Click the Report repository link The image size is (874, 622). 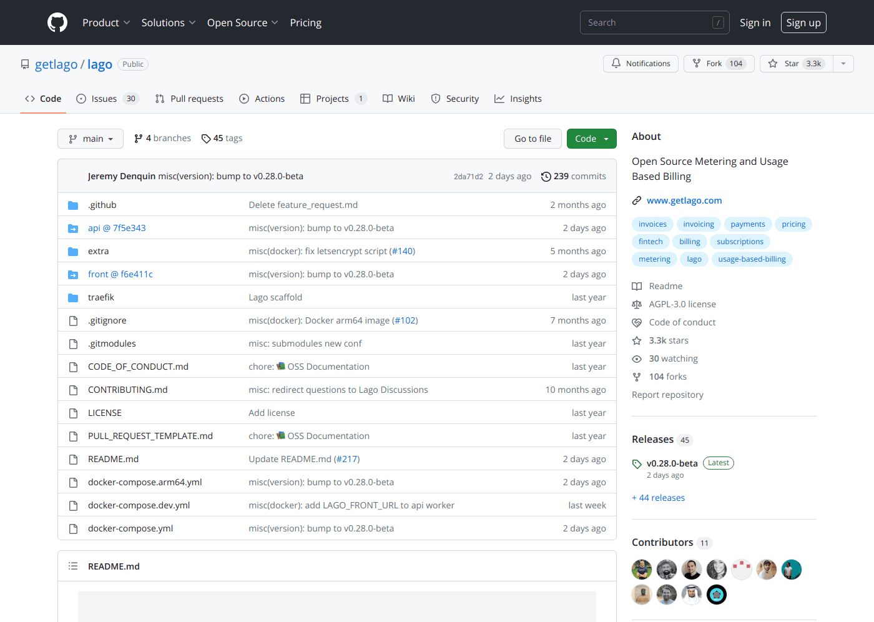667,395
